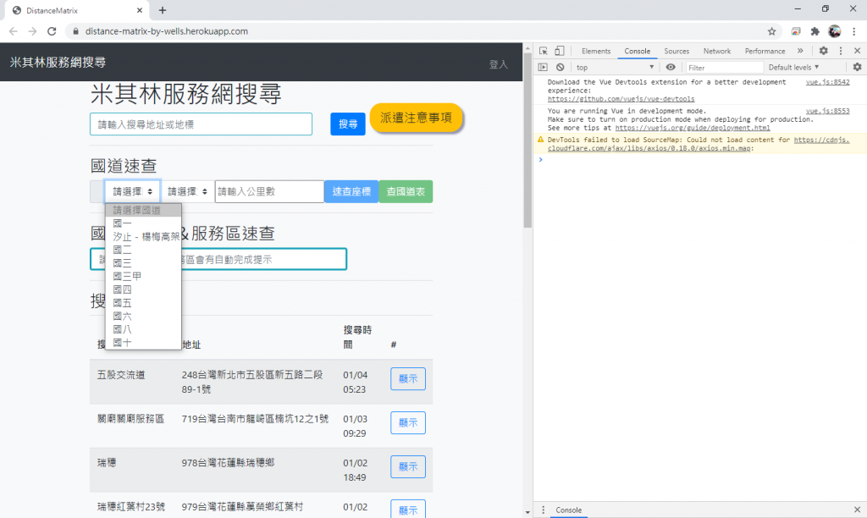Click the browser forward arrow
867x518 pixels.
point(33,31)
